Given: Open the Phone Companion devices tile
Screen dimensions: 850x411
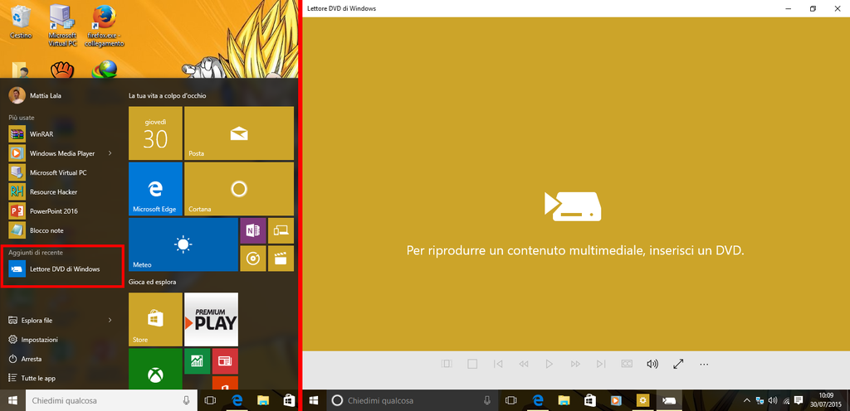Looking at the screenshot, I should click(x=281, y=230).
